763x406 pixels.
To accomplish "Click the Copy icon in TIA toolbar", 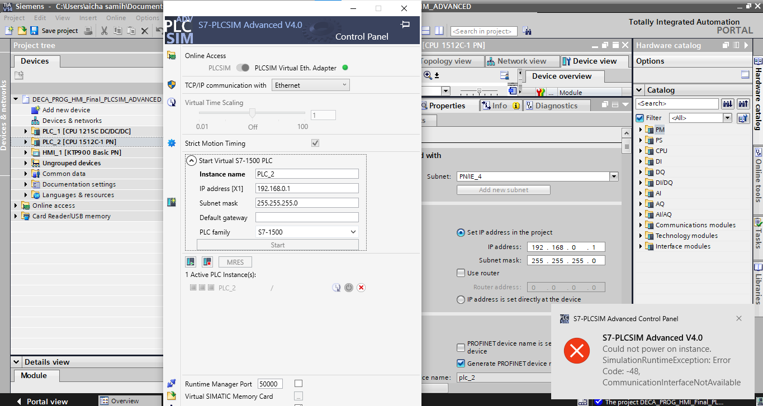I will coord(117,30).
